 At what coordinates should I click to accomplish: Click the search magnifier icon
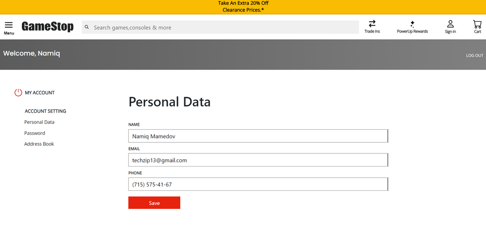pos(87,27)
